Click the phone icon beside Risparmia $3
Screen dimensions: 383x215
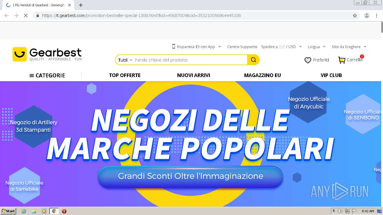tap(174, 46)
